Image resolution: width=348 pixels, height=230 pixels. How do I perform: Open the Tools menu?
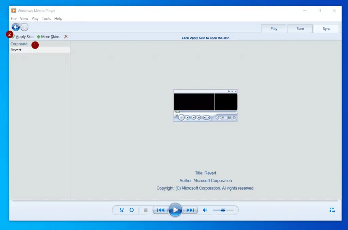click(46, 18)
